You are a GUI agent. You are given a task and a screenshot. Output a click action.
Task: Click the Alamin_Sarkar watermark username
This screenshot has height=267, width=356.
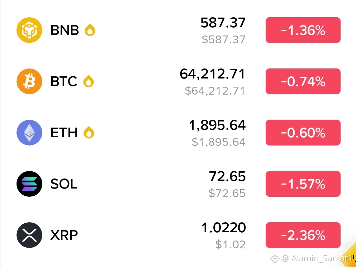(322, 258)
